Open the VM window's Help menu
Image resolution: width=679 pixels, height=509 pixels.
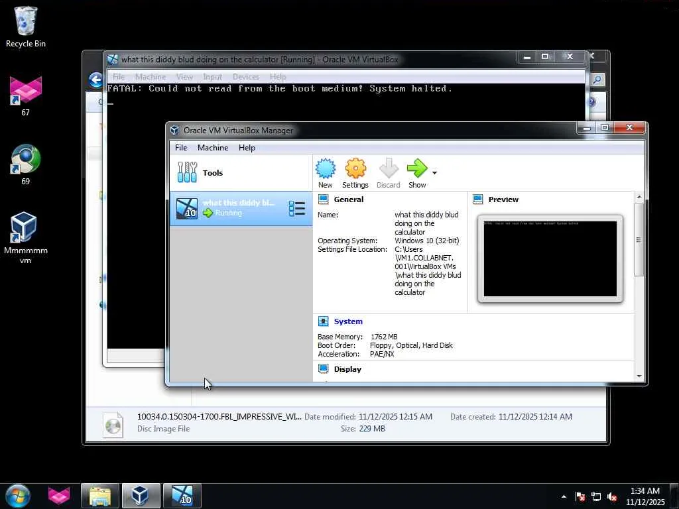(278, 77)
